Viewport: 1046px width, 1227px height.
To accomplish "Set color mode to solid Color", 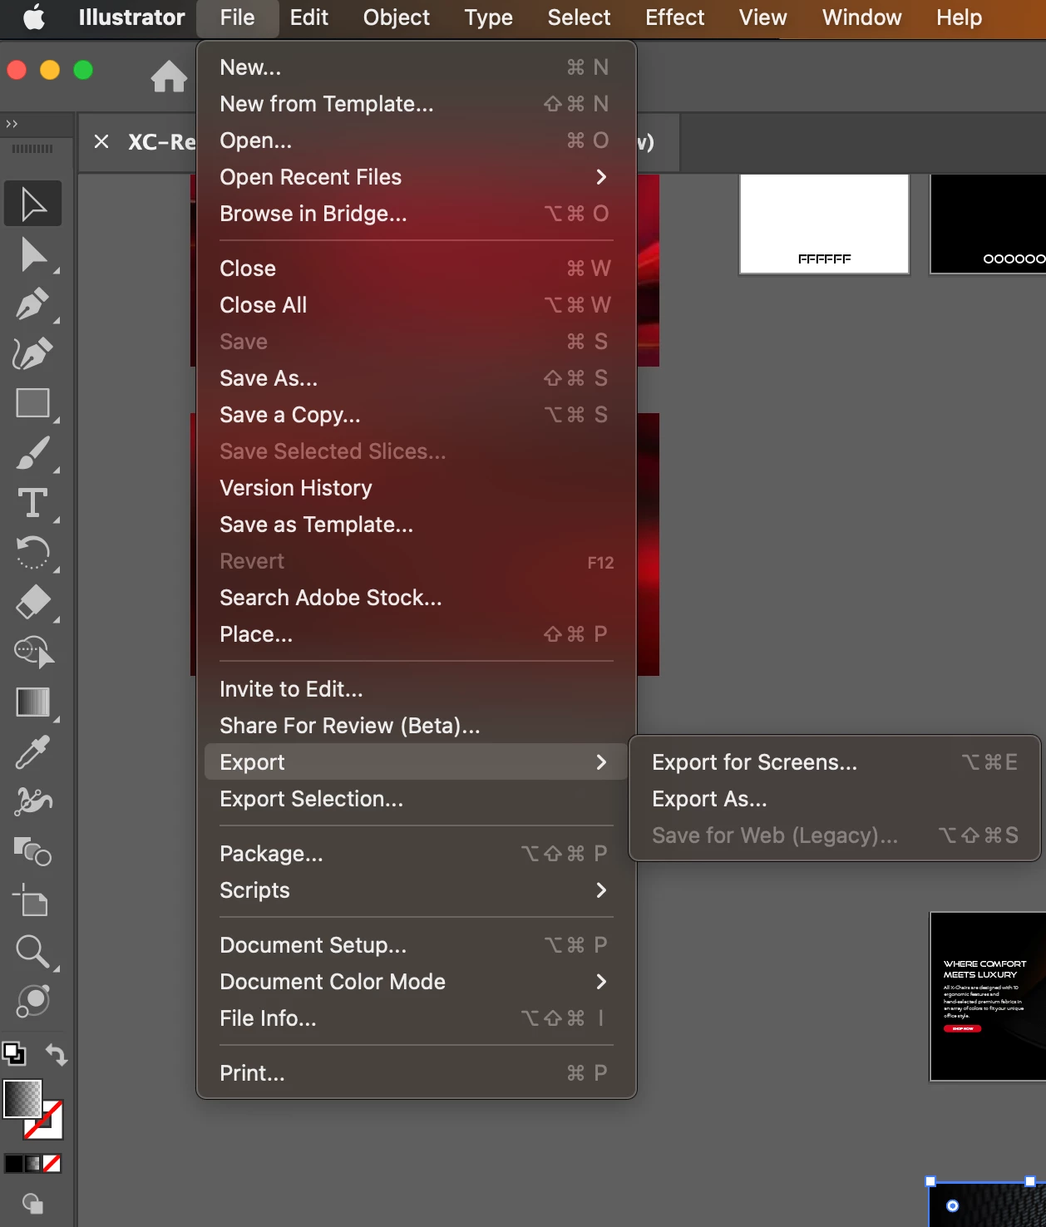I will [x=14, y=1163].
